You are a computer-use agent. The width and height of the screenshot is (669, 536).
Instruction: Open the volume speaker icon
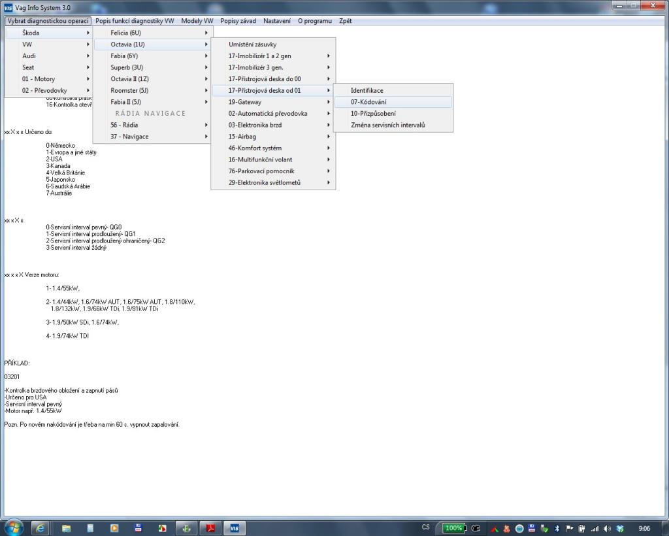607,529
